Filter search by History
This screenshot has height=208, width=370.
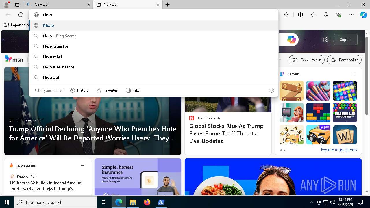coord(79,90)
